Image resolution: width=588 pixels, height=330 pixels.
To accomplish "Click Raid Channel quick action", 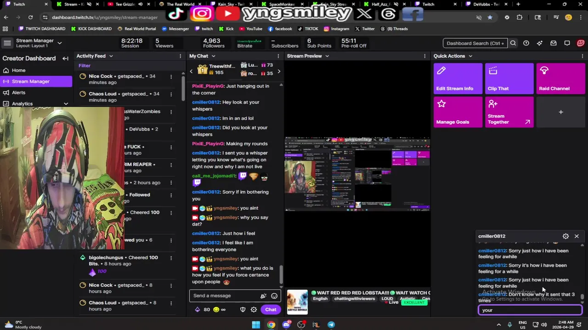I will (561, 79).
